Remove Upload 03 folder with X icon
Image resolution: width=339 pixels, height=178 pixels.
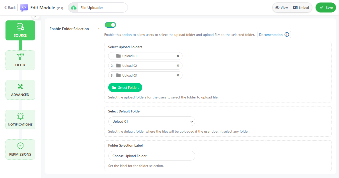(x=178, y=75)
